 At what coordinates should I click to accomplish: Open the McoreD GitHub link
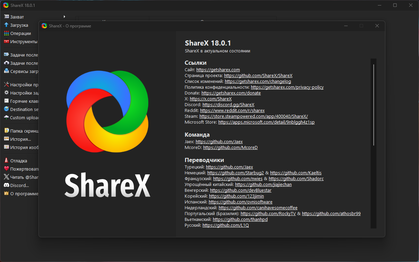(x=230, y=147)
